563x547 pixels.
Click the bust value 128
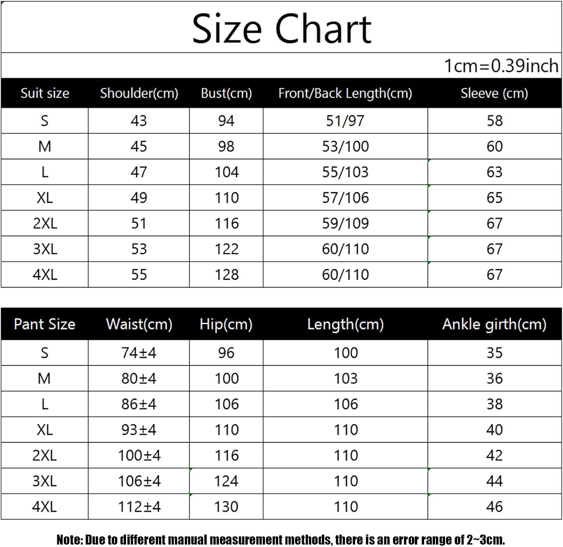(226, 275)
